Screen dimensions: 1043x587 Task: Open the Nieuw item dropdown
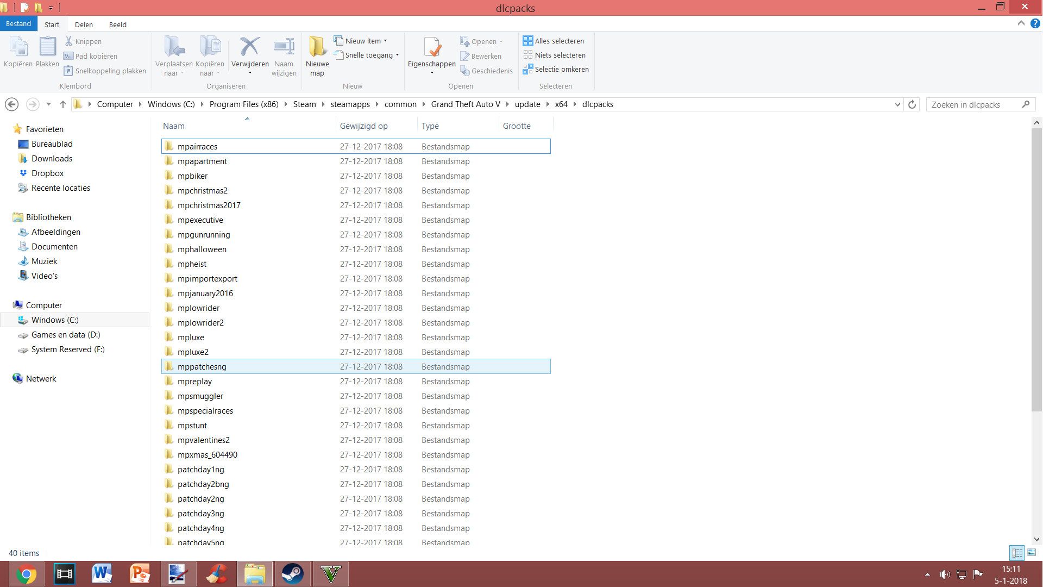pyautogui.click(x=361, y=41)
